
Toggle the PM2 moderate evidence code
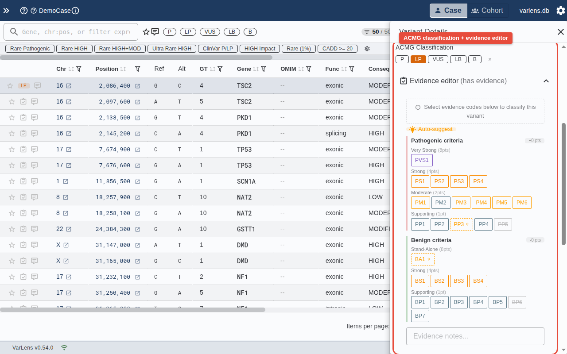[441, 203]
